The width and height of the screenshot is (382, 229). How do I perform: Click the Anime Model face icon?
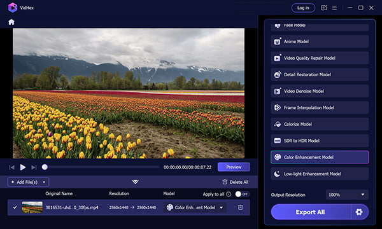coord(277,41)
